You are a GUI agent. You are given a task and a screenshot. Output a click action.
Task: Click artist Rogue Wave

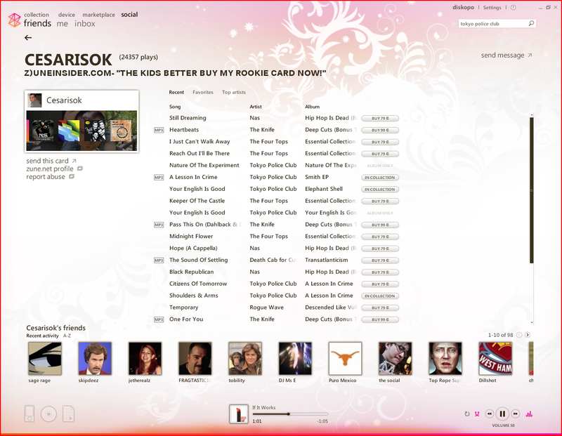(267, 308)
